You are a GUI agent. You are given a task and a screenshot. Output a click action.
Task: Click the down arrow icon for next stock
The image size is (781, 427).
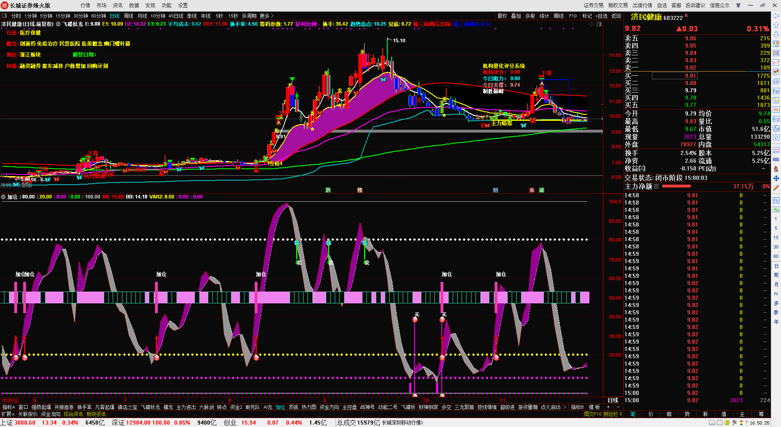point(776,35)
